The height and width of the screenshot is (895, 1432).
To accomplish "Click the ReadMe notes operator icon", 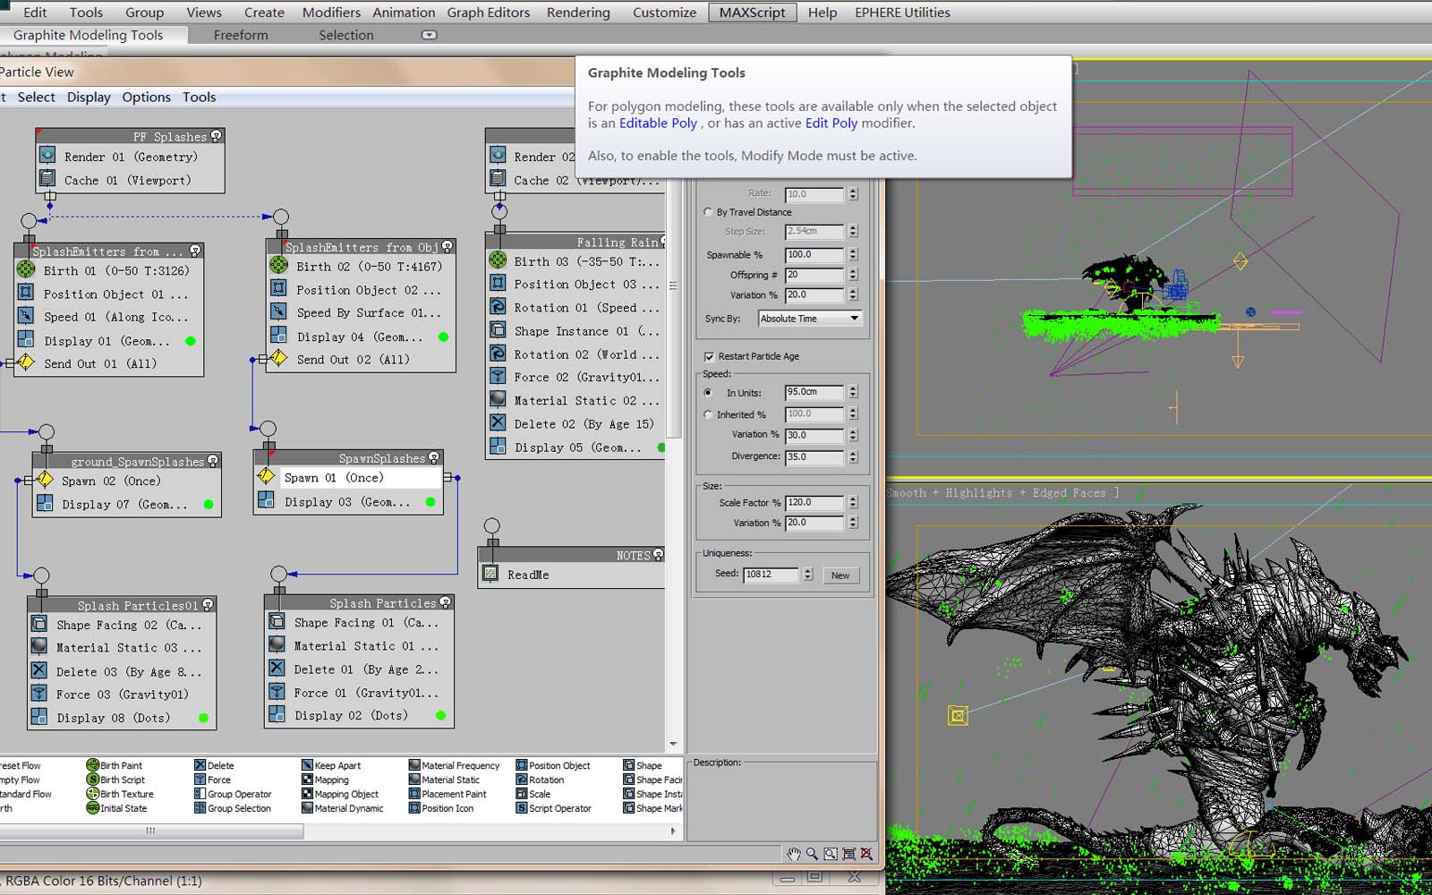I will [x=490, y=574].
